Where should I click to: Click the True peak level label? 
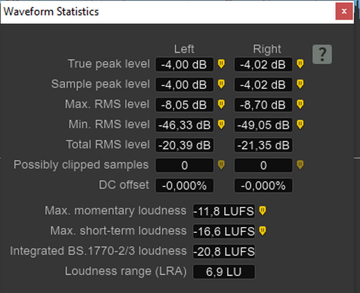point(109,64)
